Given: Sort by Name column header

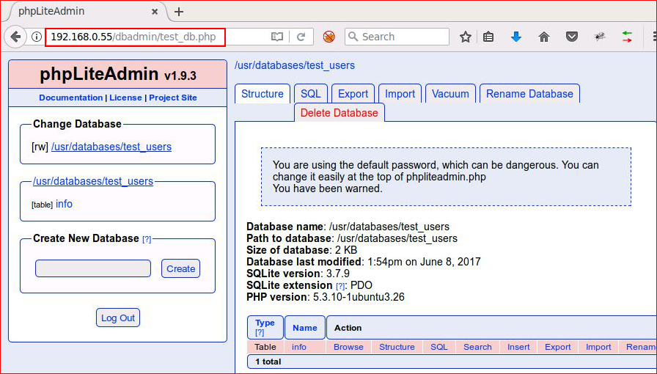Looking at the screenshot, I should coord(304,328).
